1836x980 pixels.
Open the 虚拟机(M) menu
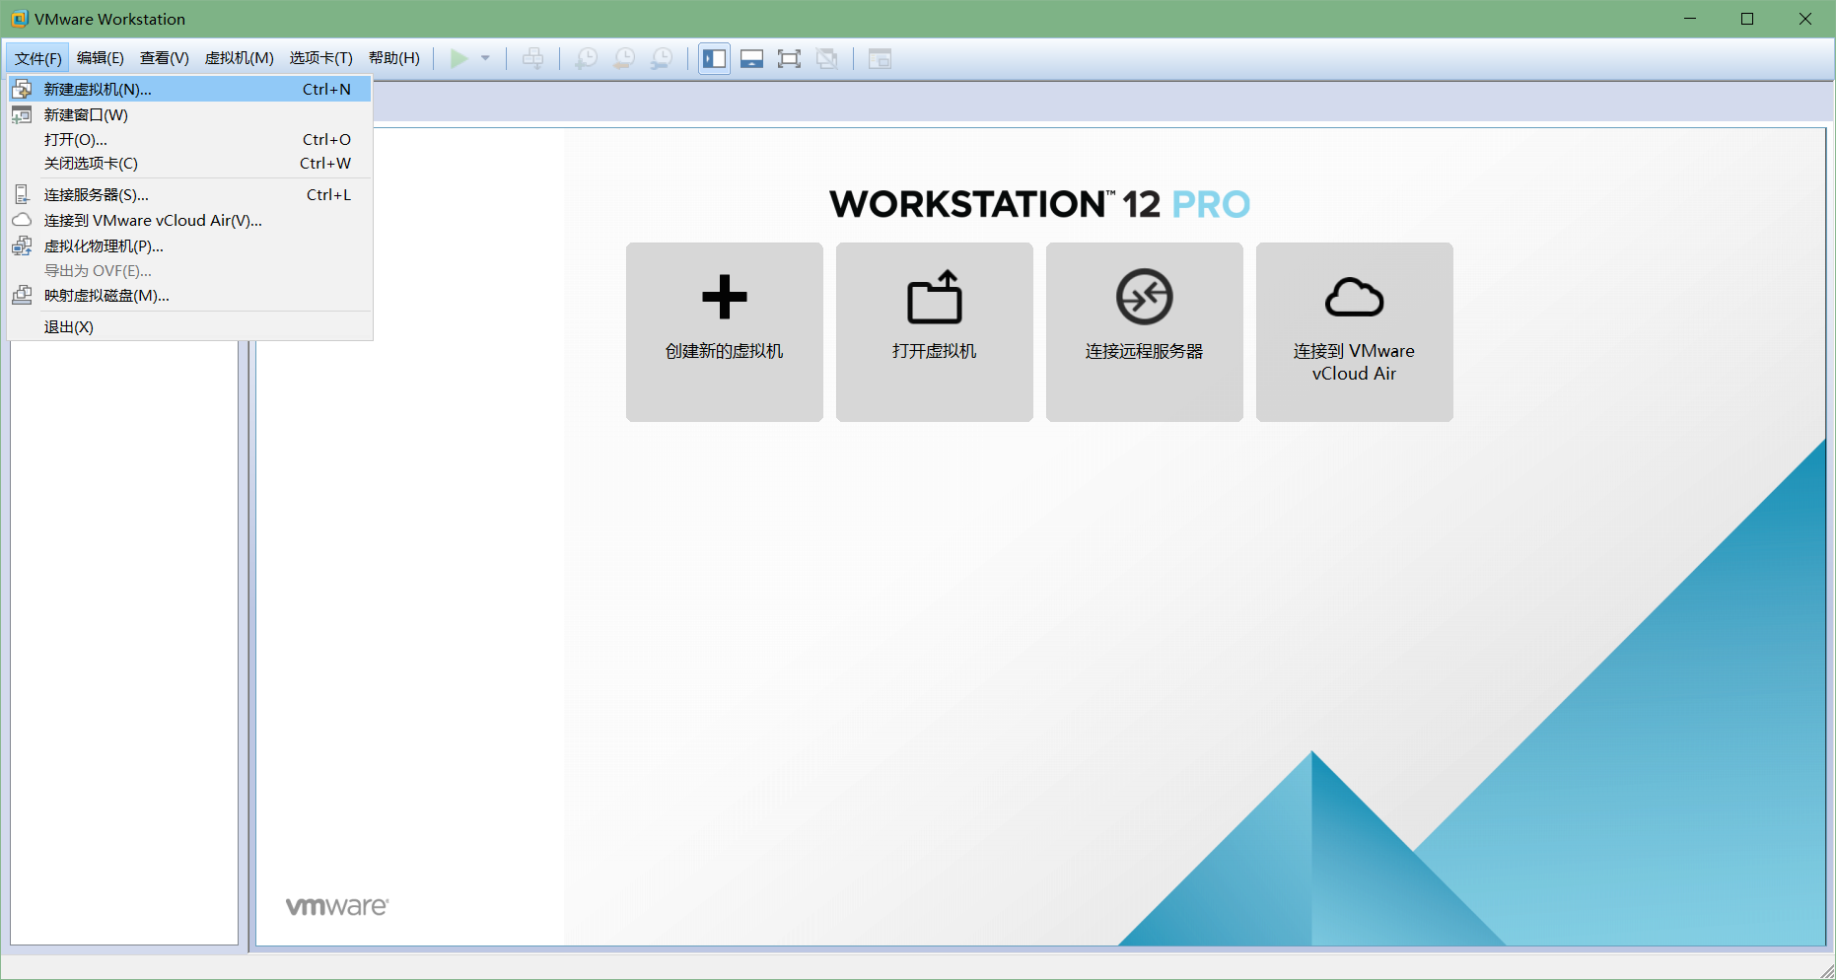tap(238, 57)
